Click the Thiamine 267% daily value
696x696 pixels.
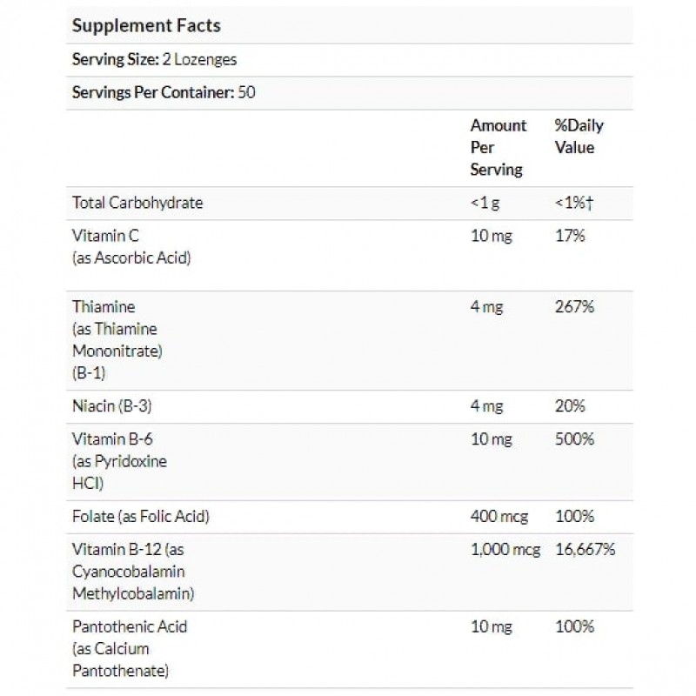click(x=574, y=307)
